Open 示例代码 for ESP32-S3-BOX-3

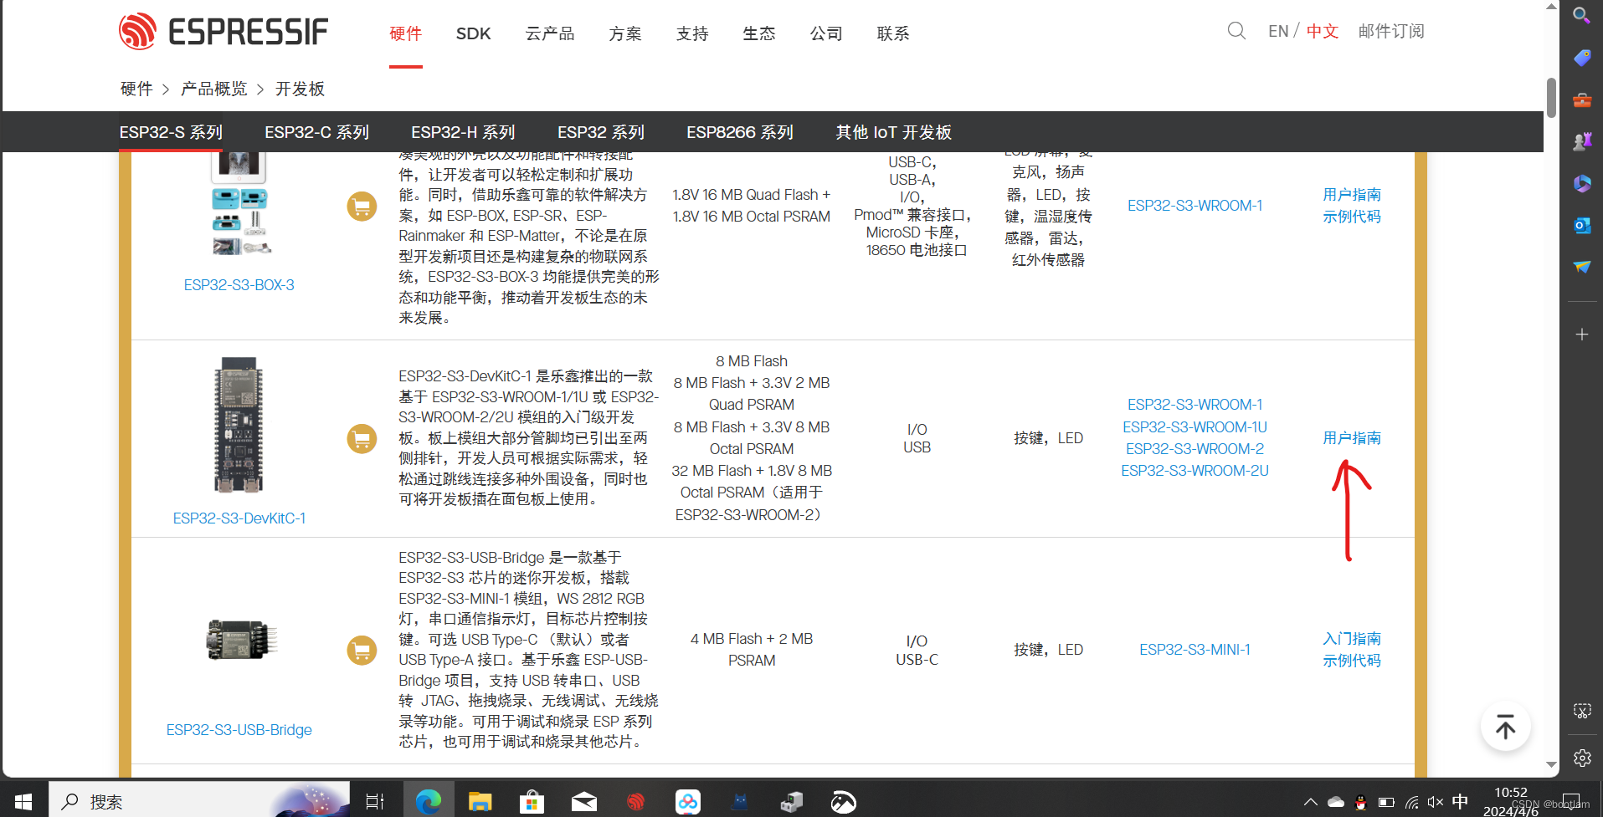(1352, 217)
